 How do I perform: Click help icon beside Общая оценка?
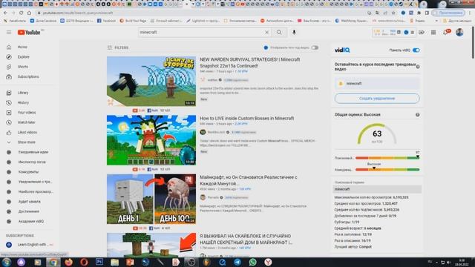(x=417, y=115)
